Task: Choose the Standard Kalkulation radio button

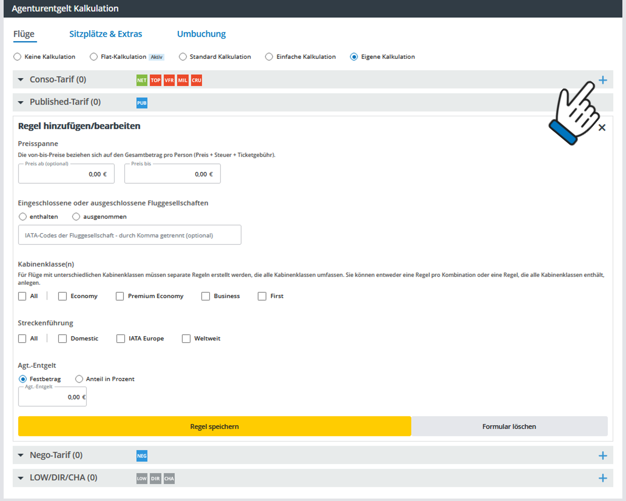Action: coord(183,57)
